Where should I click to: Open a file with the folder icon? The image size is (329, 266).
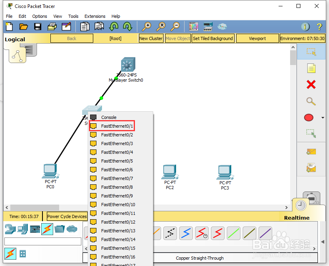[23, 27]
